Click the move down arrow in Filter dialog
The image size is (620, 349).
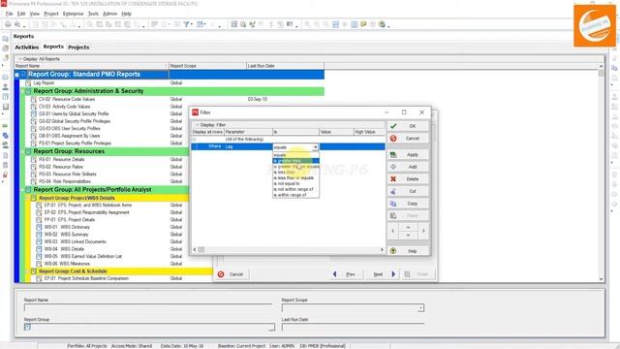(408, 235)
